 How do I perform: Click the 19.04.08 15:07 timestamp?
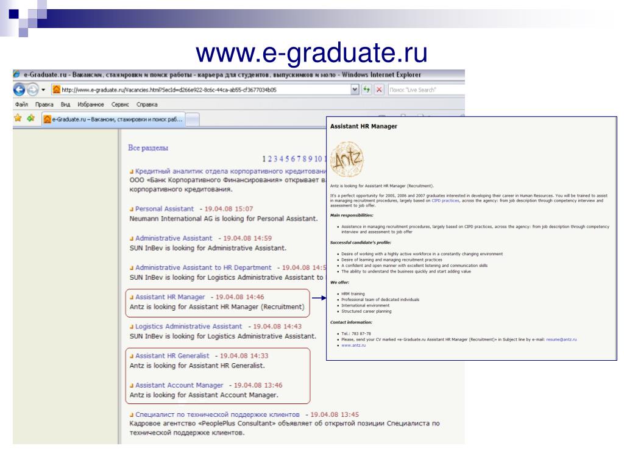click(229, 208)
